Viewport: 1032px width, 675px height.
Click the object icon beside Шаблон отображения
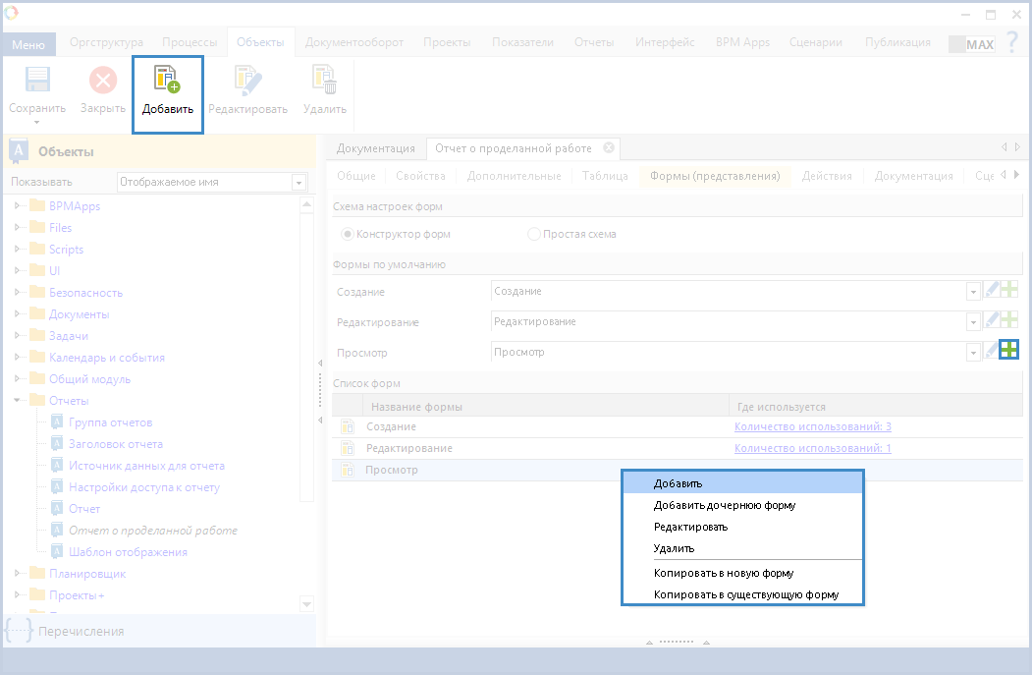click(x=57, y=552)
